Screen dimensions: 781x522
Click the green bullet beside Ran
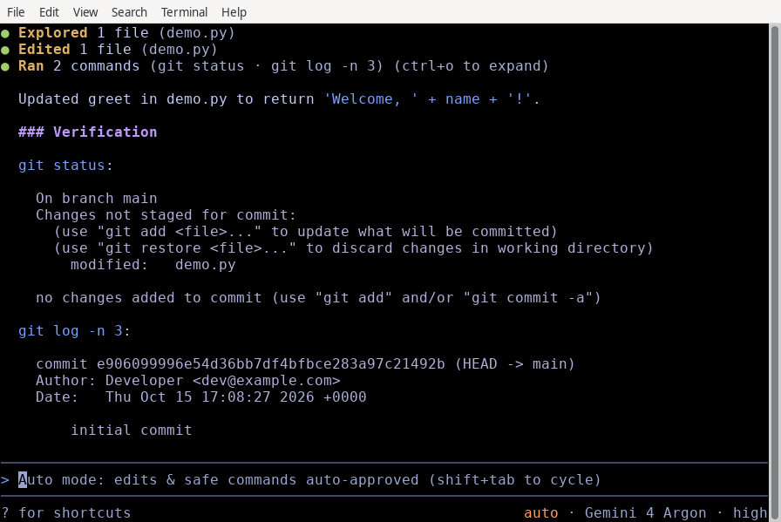tap(5, 66)
